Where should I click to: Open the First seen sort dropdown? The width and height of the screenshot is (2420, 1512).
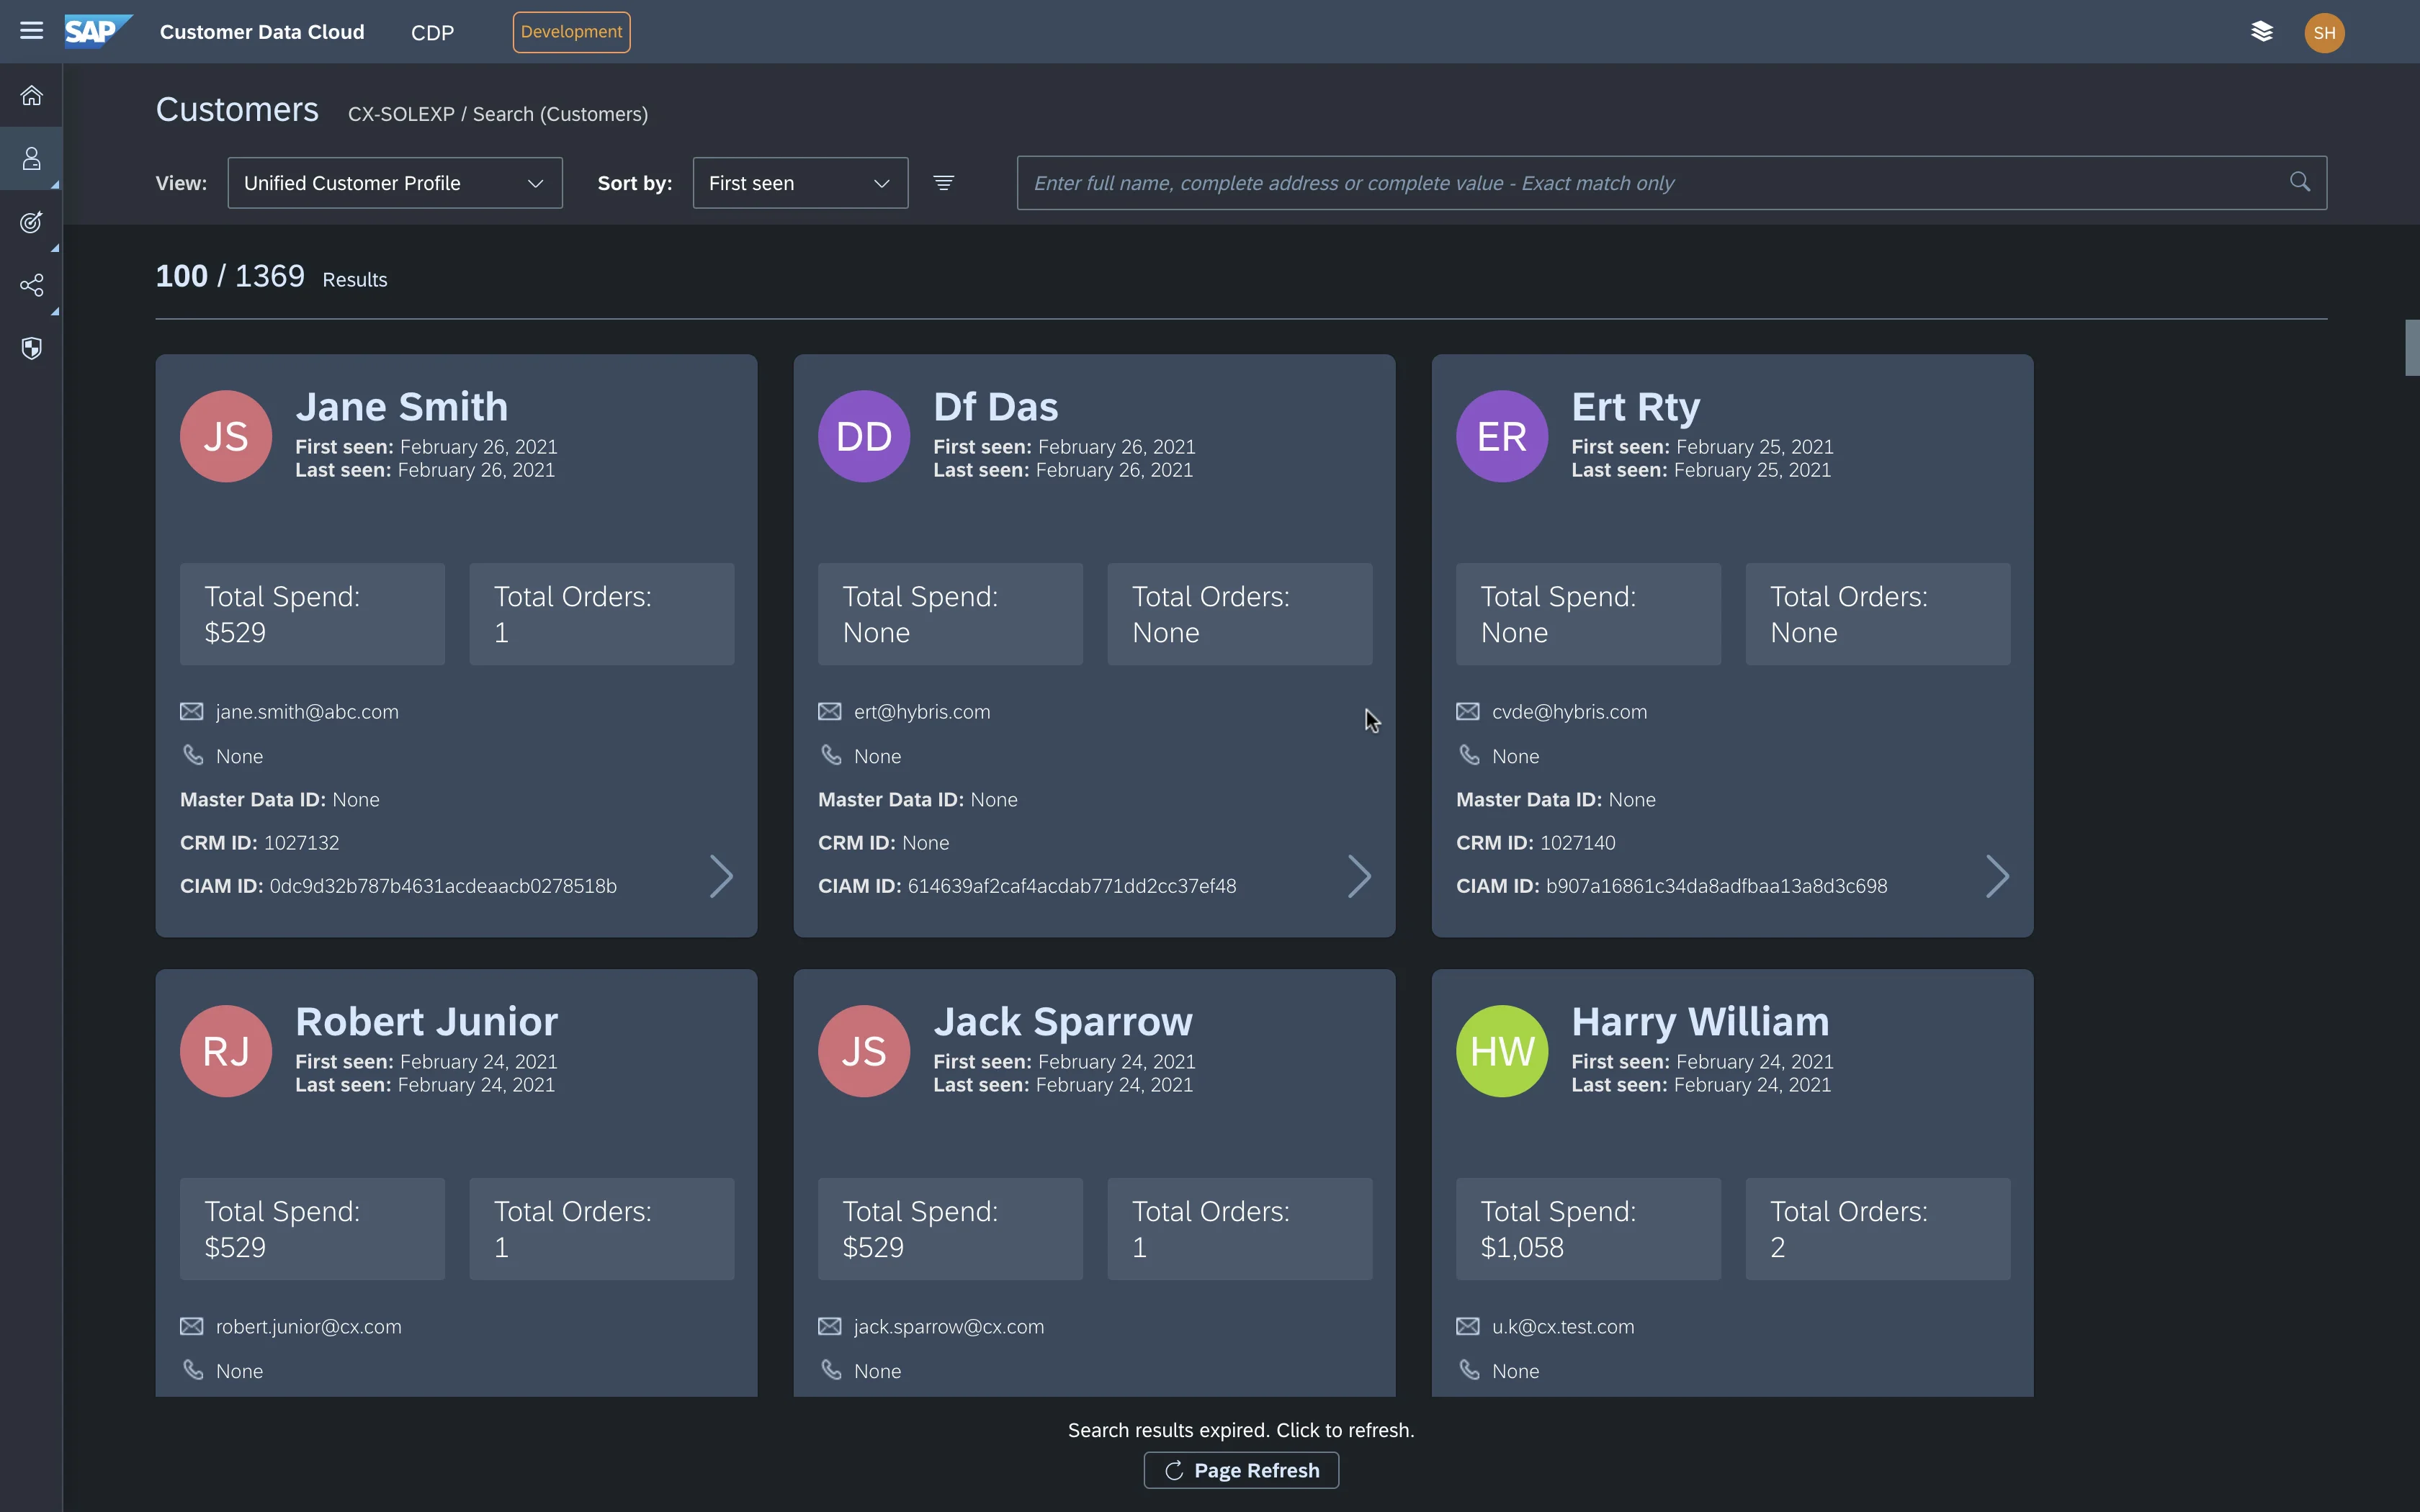[x=800, y=183]
